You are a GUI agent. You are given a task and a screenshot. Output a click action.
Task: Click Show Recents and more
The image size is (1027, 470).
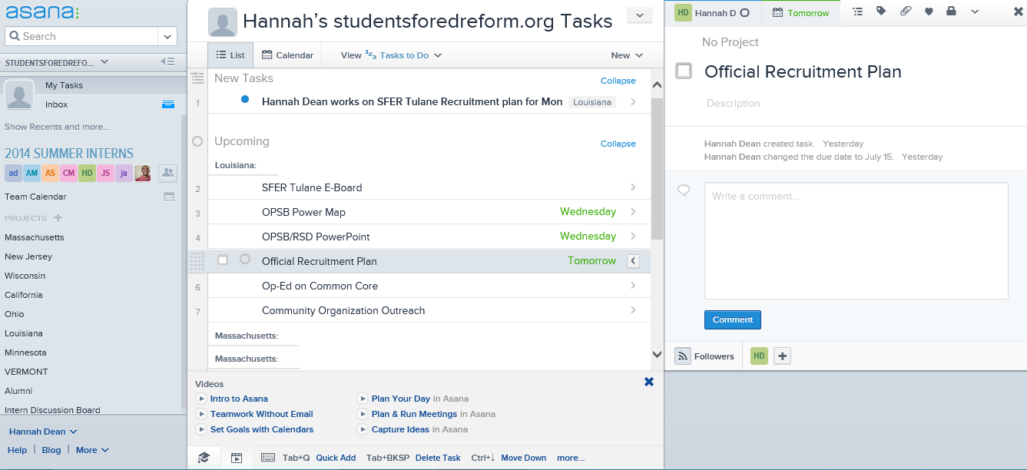[x=57, y=127]
